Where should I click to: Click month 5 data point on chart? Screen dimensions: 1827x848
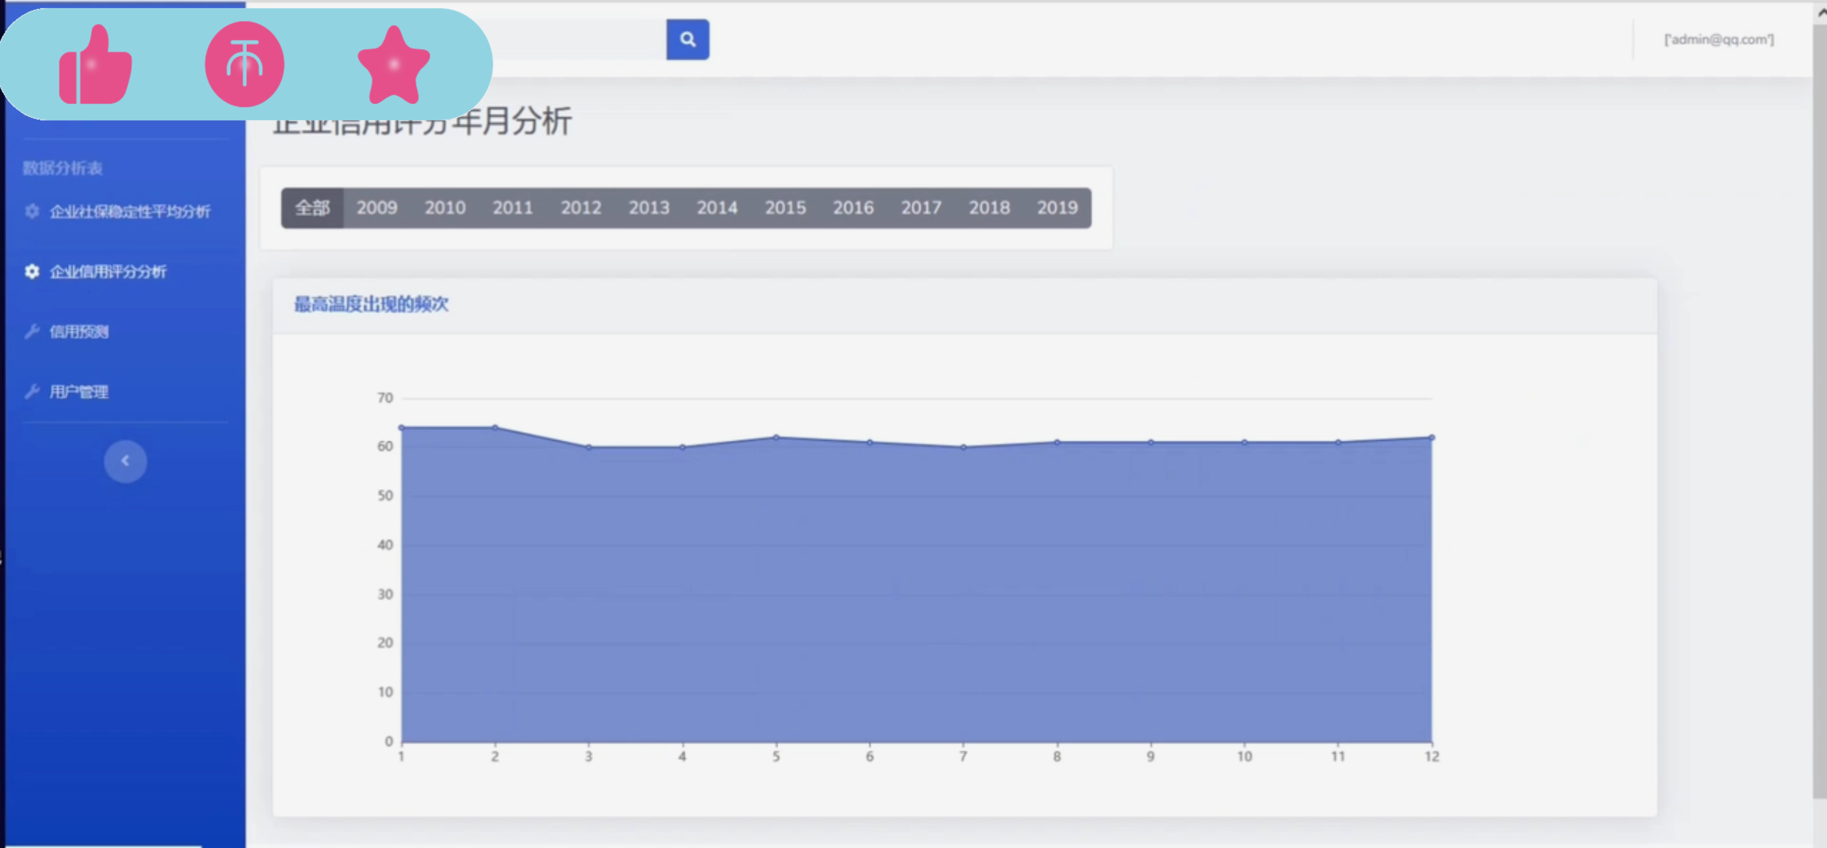click(x=776, y=437)
